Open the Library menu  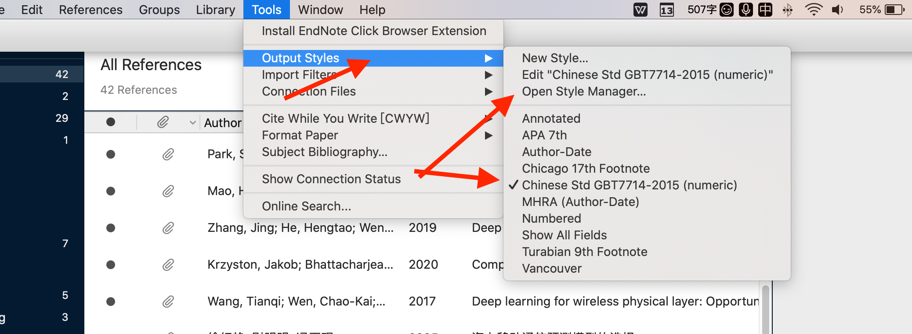(215, 10)
